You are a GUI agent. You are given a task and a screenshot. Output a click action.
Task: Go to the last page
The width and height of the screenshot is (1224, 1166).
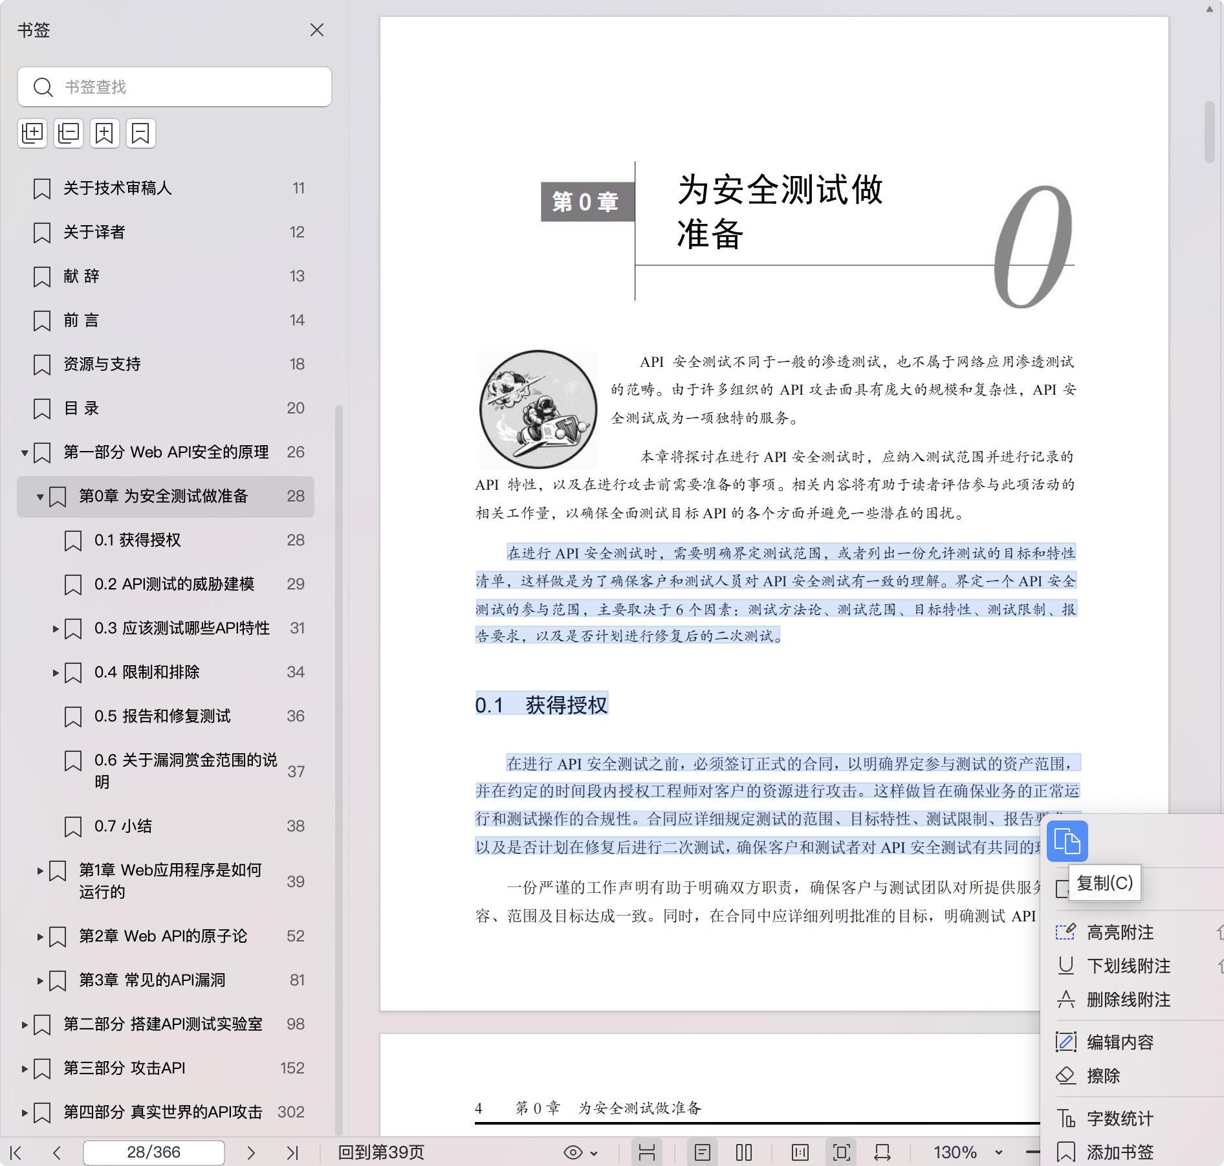(292, 1152)
